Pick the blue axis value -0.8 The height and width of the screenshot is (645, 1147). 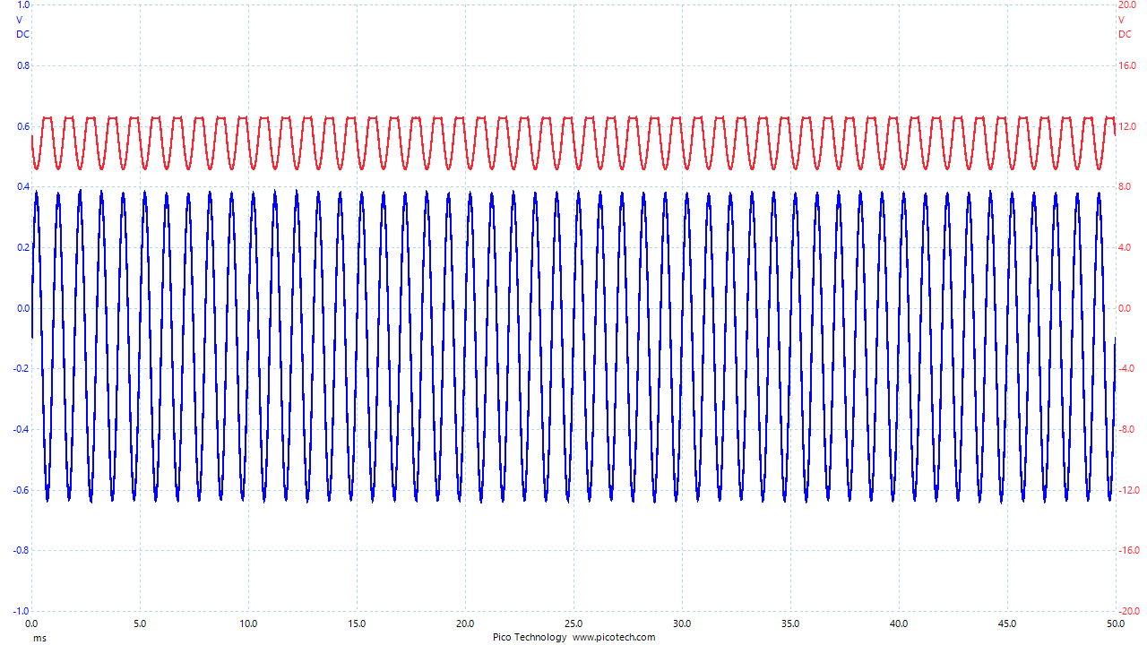coord(22,551)
